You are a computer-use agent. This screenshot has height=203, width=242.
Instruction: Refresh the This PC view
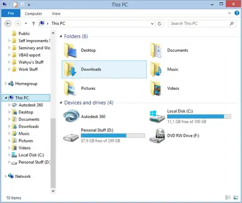point(160,24)
